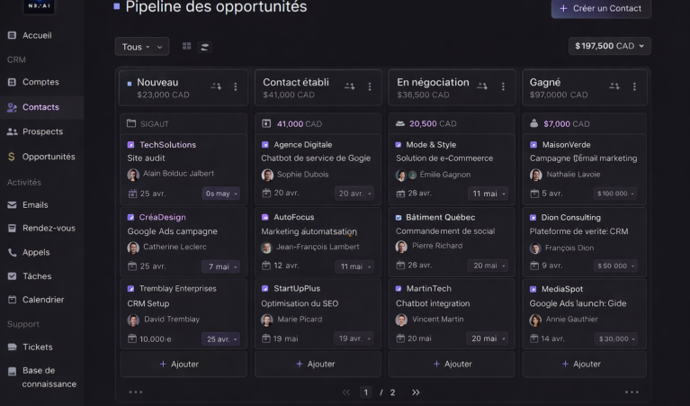Toggle the TechSolutions card checkbox

click(130, 145)
